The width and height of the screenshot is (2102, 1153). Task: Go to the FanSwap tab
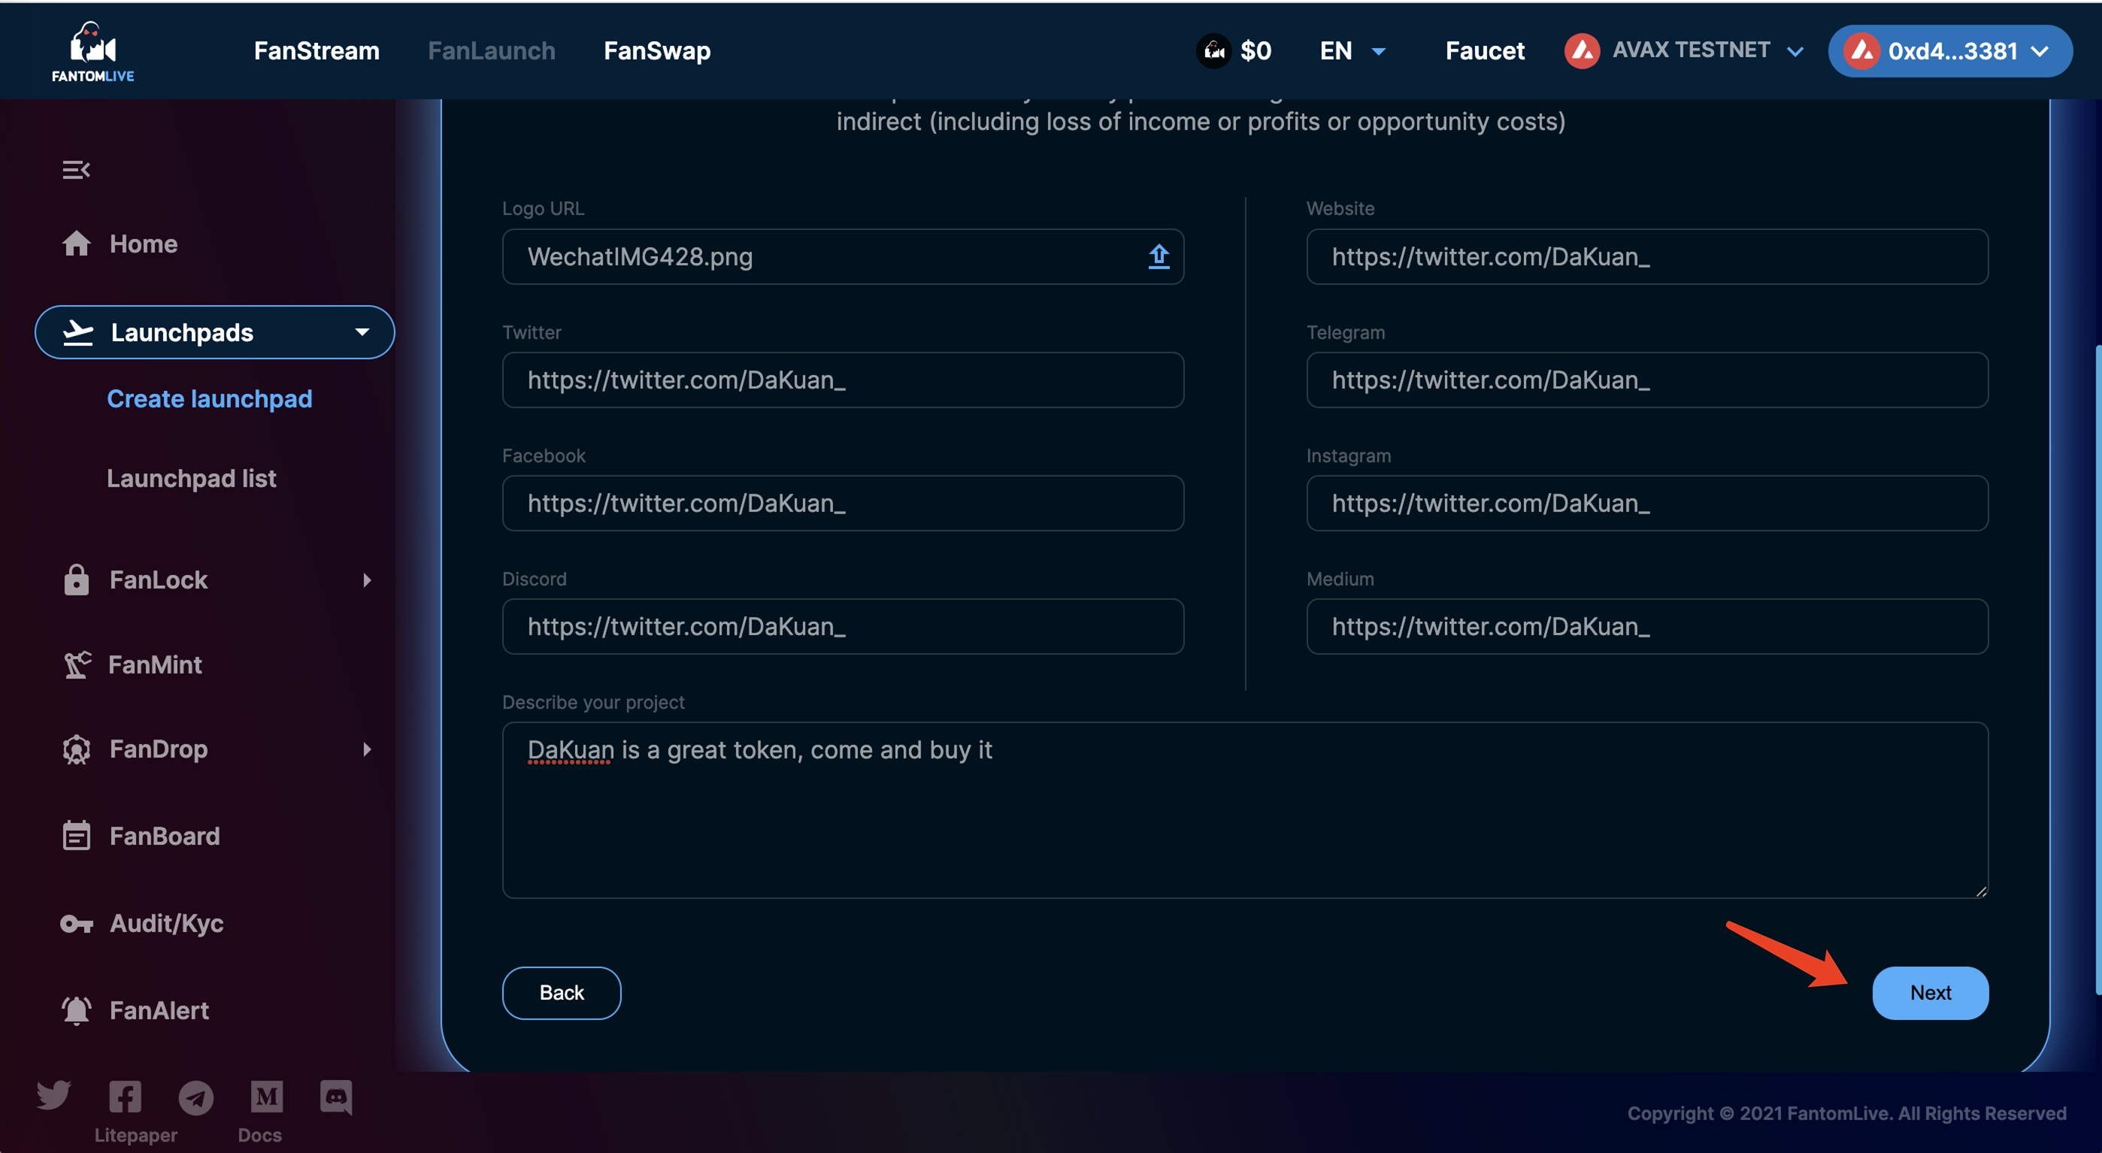click(x=657, y=51)
